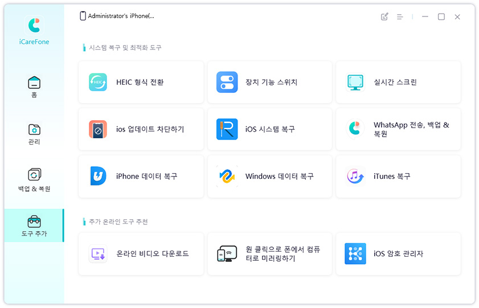Open iPhone 데이터 복구 label
This screenshot has height=308, width=479.
coord(146,176)
